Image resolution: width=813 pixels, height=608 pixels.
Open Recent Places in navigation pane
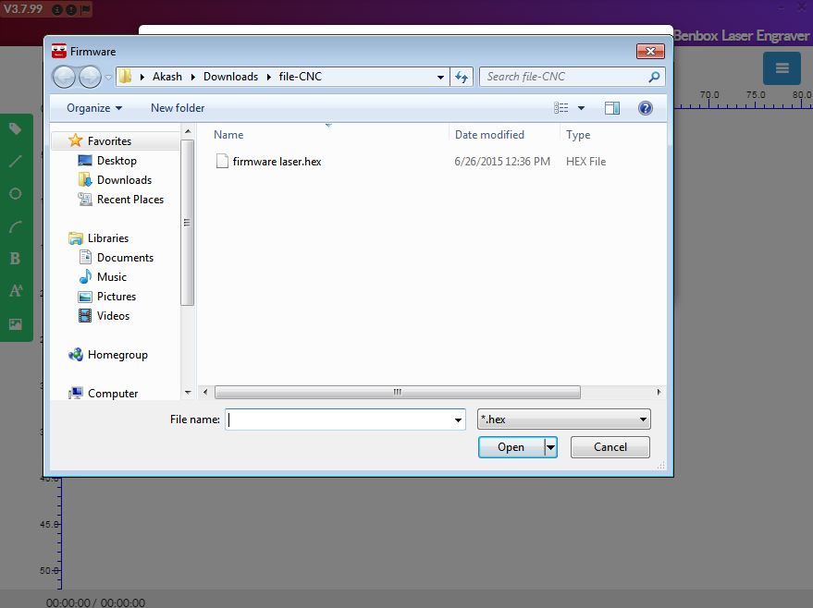pos(130,200)
